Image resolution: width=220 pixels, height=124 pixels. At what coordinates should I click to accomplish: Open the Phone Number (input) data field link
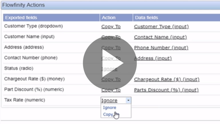click(x=161, y=48)
